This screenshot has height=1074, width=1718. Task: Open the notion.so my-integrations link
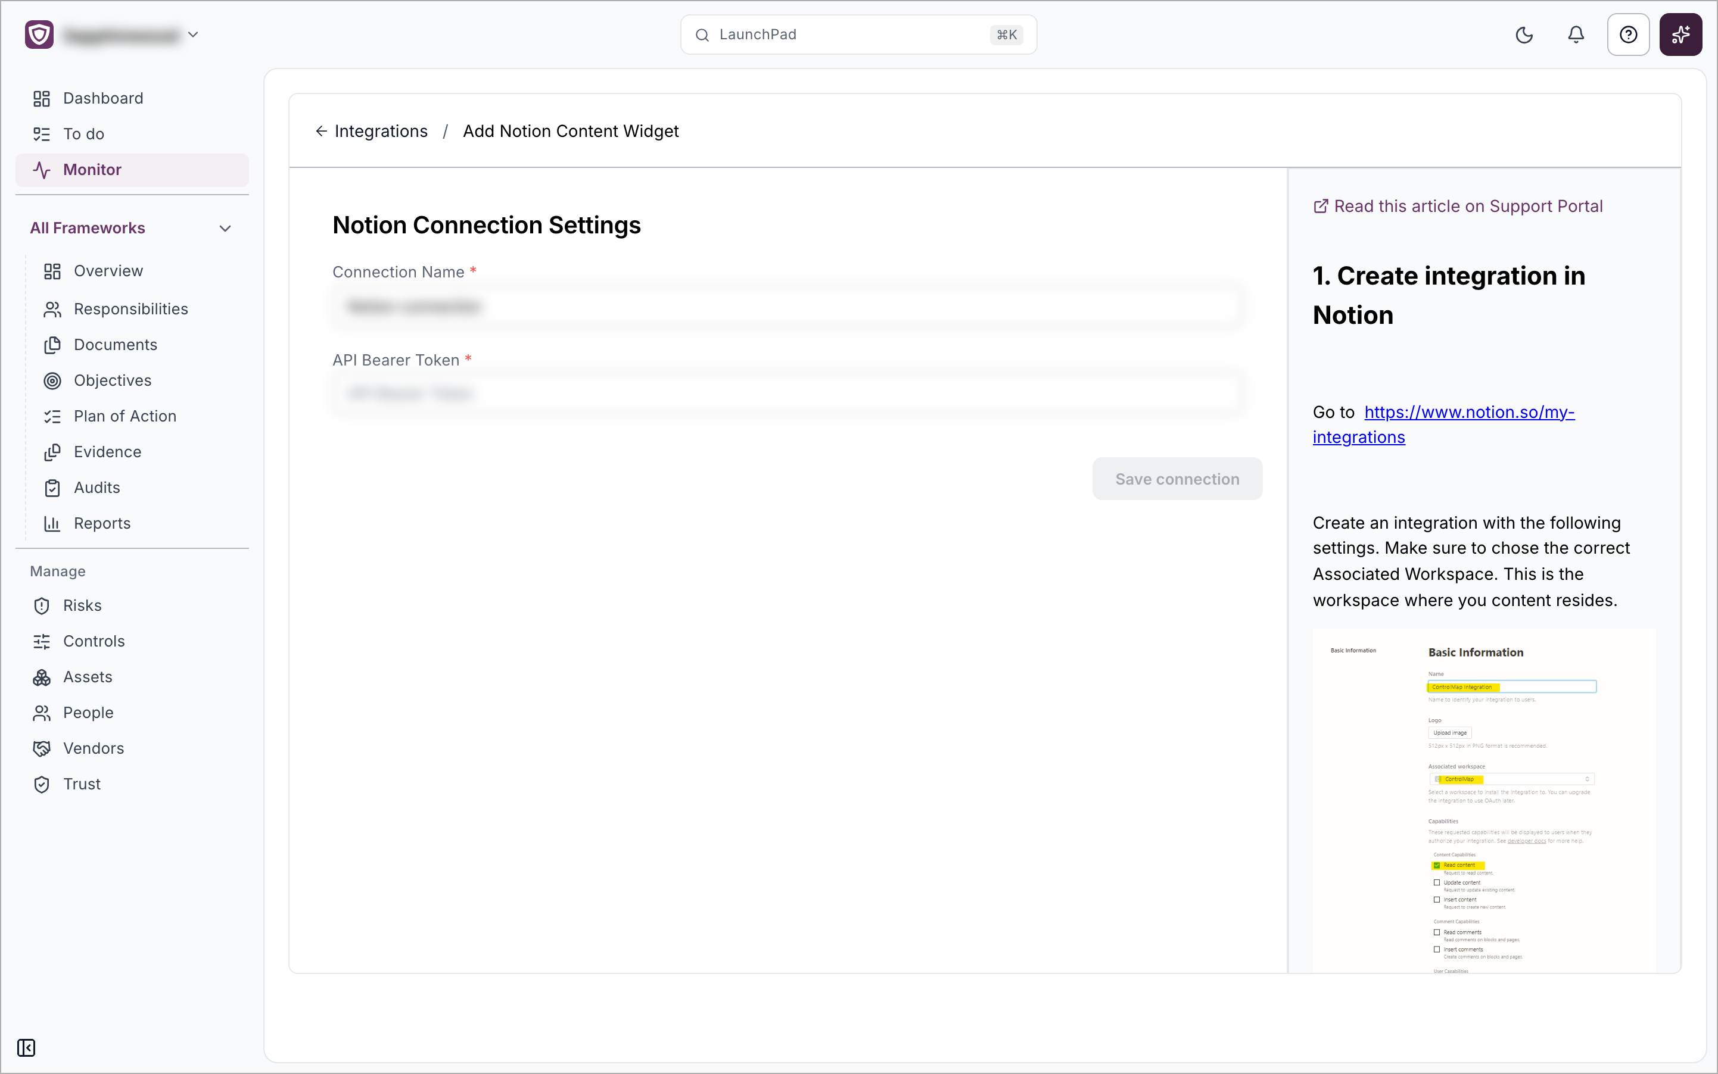(x=1443, y=424)
